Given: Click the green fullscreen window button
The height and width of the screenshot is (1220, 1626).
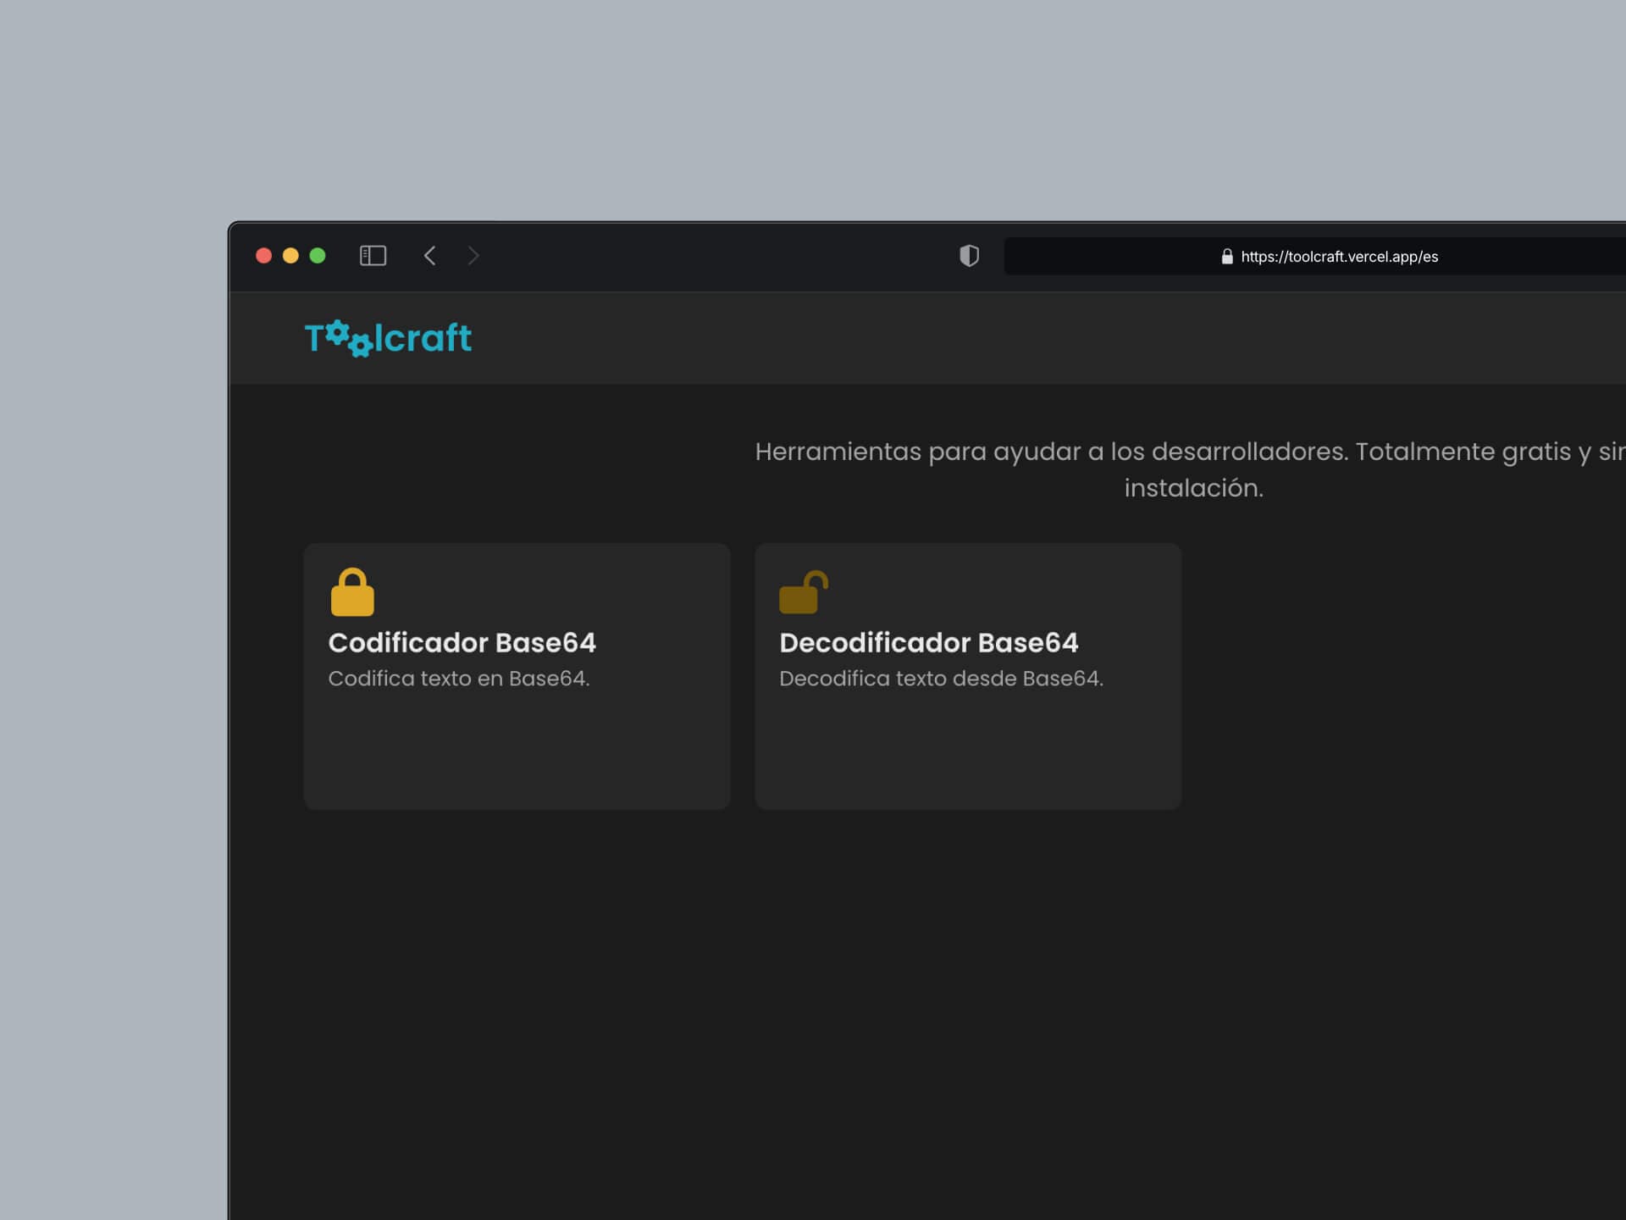Looking at the screenshot, I should [x=318, y=256].
